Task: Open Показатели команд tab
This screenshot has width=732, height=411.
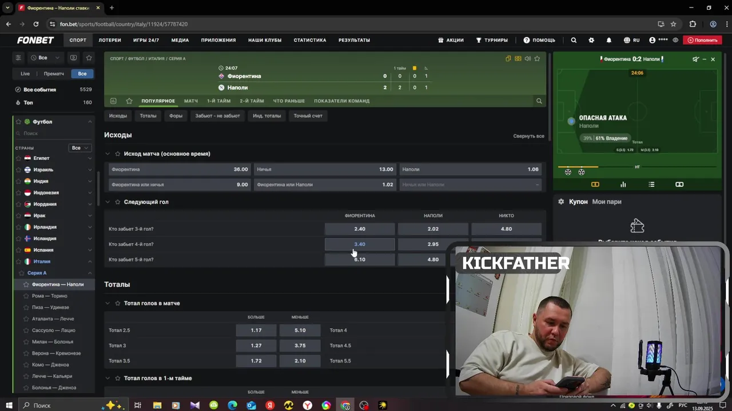Action: click(x=341, y=101)
